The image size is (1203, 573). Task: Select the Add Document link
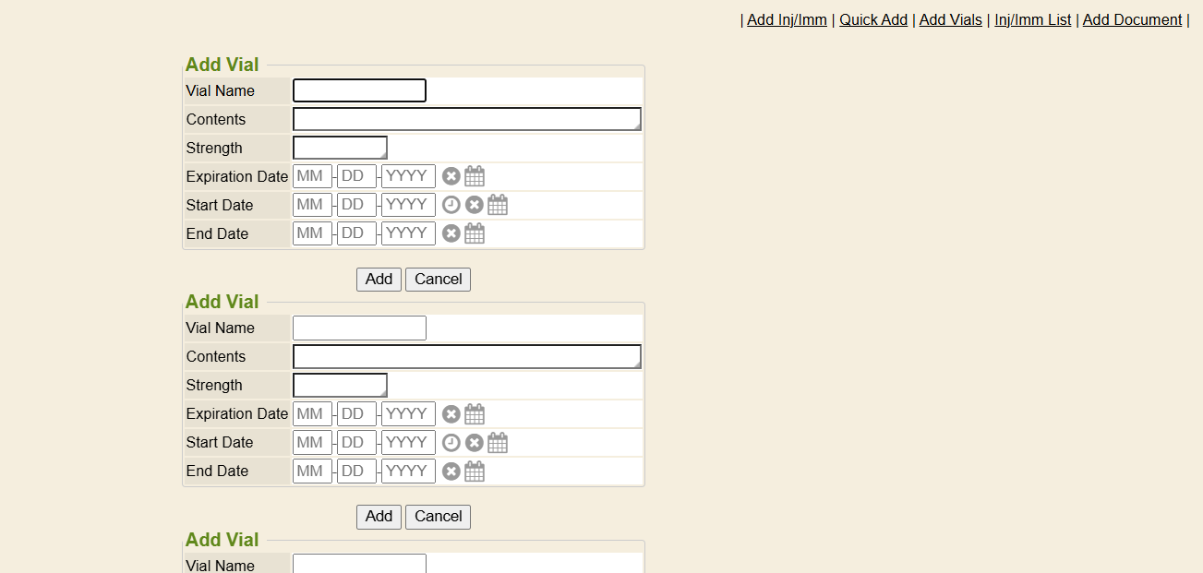pyautogui.click(x=1132, y=19)
